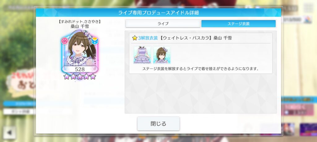Switch to the ライブ tab
This screenshot has height=142, width=317.
click(163, 24)
